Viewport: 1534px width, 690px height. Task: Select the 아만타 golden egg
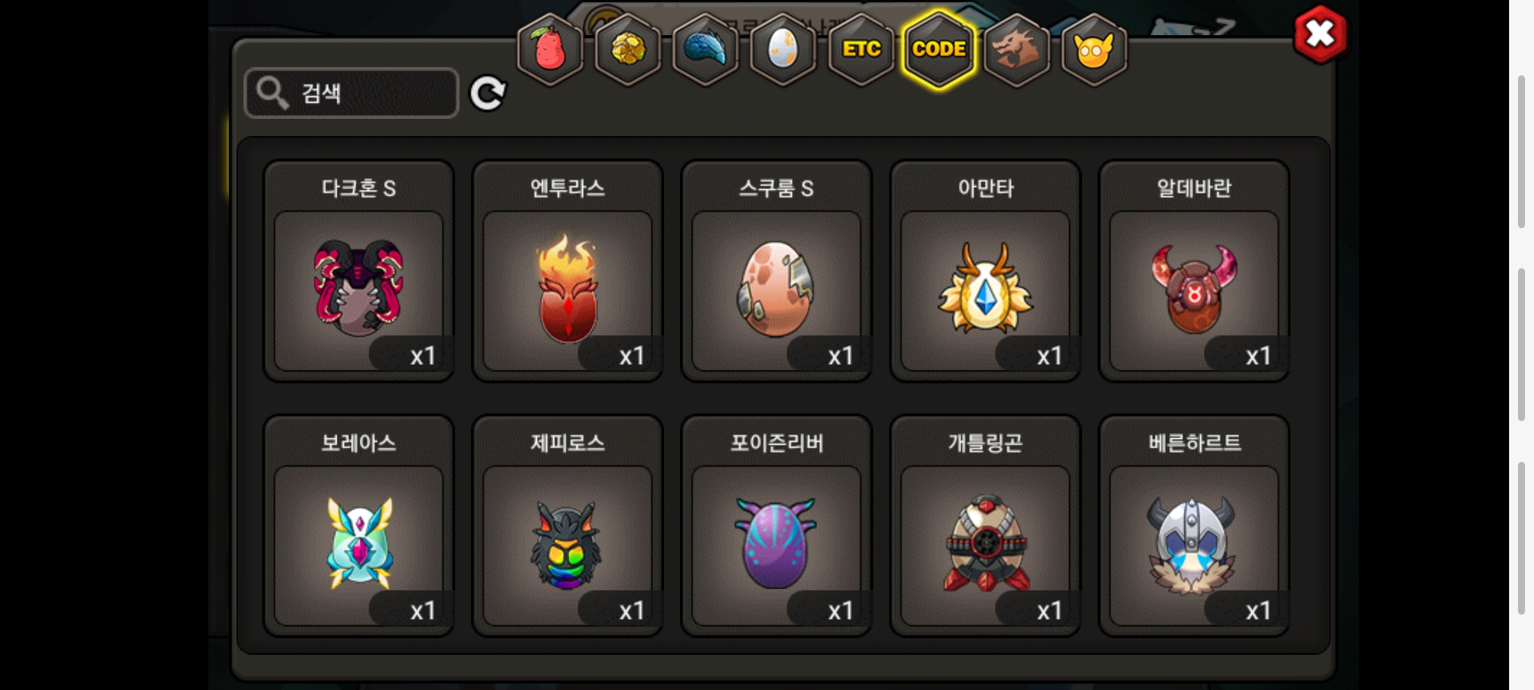pyautogui.click(x=985, y=271)
